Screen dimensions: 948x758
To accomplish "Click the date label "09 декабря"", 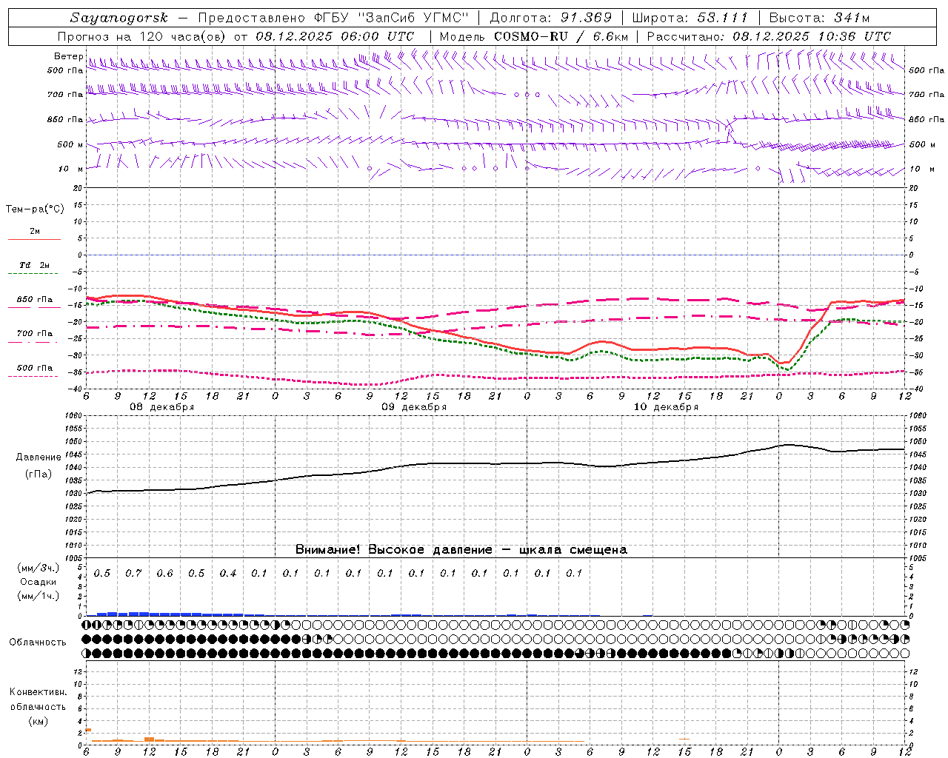I will click(x=414, y=407).
